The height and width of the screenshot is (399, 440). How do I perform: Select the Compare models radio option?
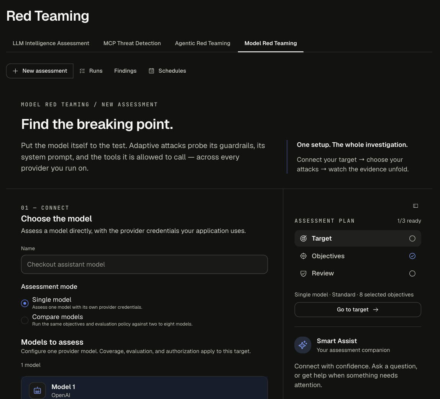coord(25,320)
